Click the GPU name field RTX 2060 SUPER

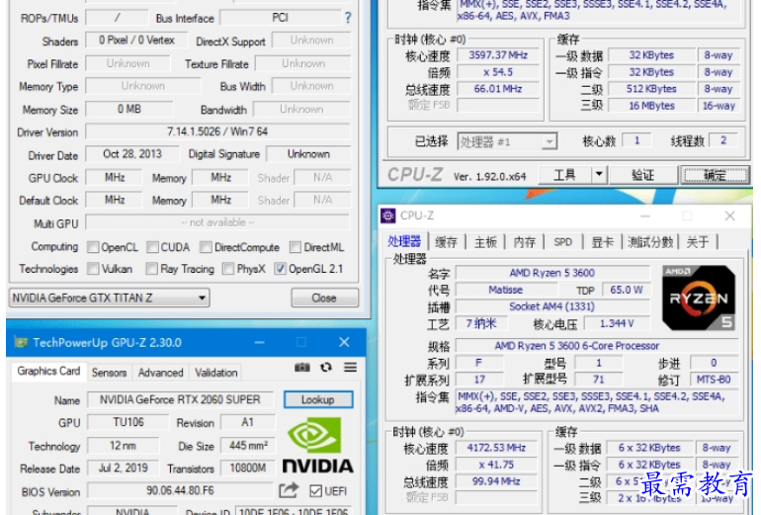[180, 399]
